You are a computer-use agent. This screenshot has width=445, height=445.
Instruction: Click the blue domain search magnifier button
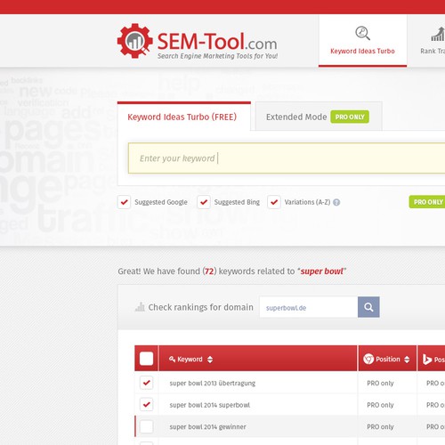pos(368,307)
